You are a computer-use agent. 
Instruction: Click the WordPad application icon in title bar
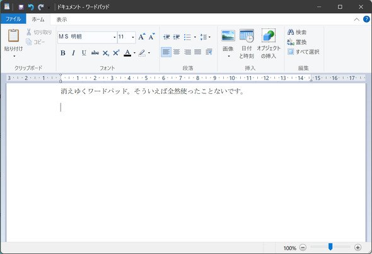(x=7, y=7)
